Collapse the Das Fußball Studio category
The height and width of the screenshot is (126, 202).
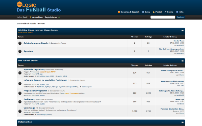[x=182, y=61]
